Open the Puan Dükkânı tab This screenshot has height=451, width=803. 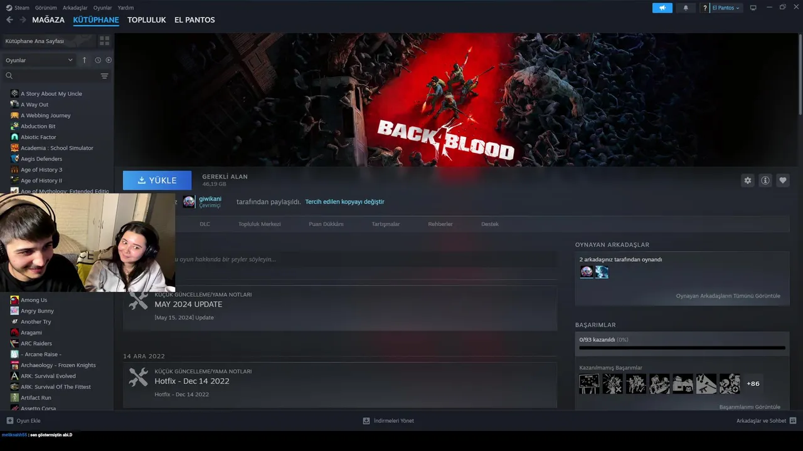point(326,224)
